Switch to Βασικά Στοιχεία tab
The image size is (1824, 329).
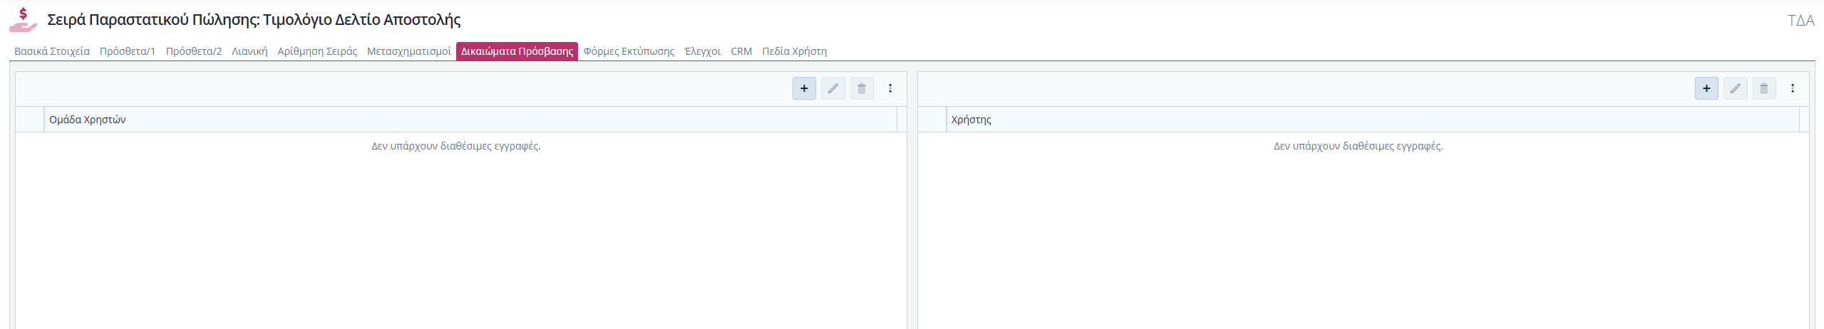pyautogui.click(x=52, y=51)
